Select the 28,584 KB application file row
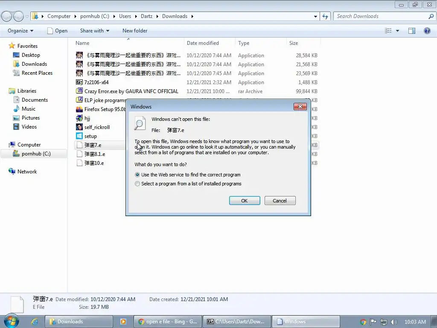The height and width of the screenshot is (328, 437). pos(197,55)
